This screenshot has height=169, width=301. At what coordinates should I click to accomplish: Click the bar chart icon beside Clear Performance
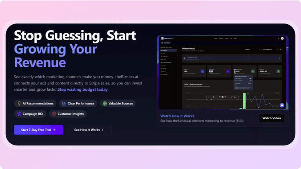pyautogui.click(x=64, y=103)
